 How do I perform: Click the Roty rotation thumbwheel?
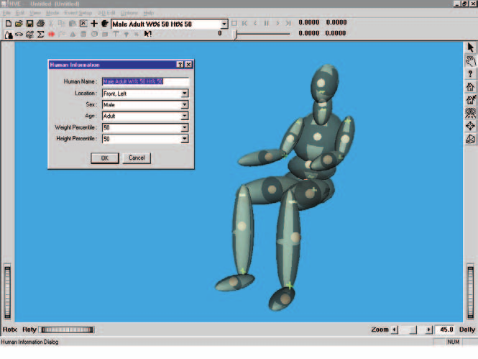(x=67, y=330)
